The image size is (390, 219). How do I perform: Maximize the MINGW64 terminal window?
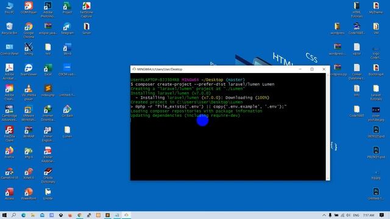[312, 69]
